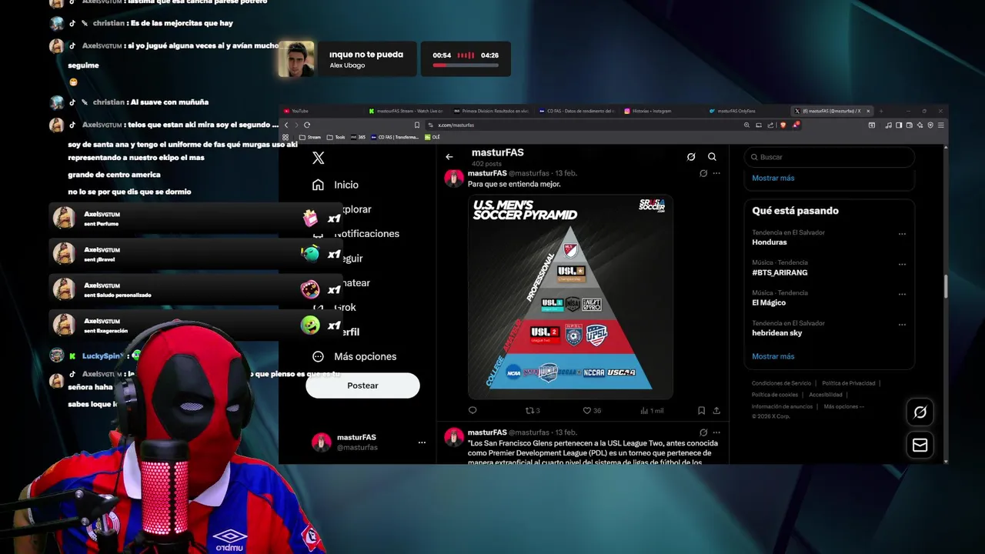Screen dimensions: 985x554
Task: Open 365 bookmark
Action: point(358,137)
